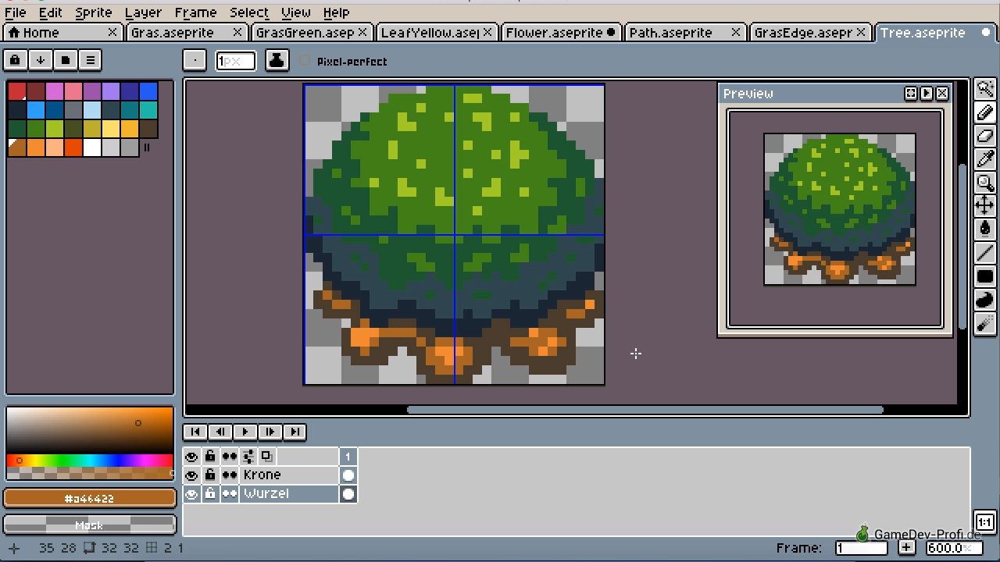Viewport: 1000px width, 562px height.
Task: Activate the Line tool
Action: click(984, 253)
